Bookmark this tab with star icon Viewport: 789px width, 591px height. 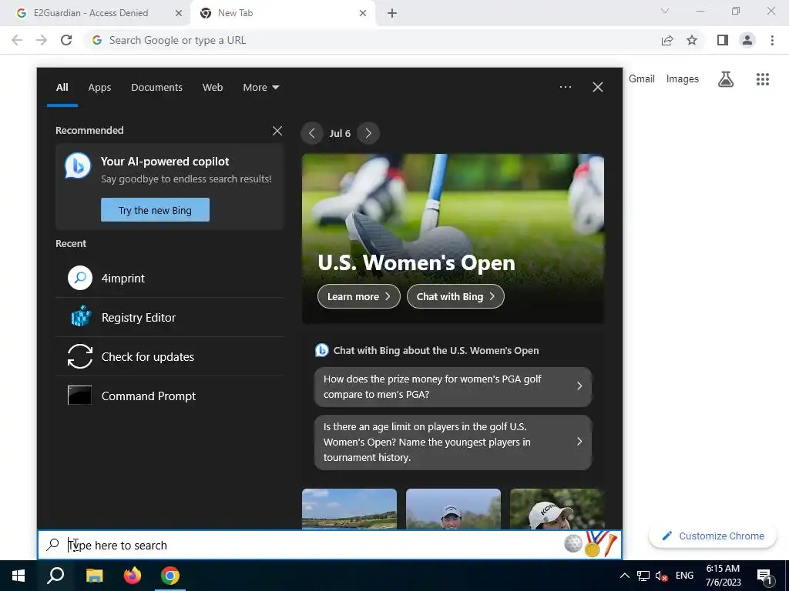point(692,40)
